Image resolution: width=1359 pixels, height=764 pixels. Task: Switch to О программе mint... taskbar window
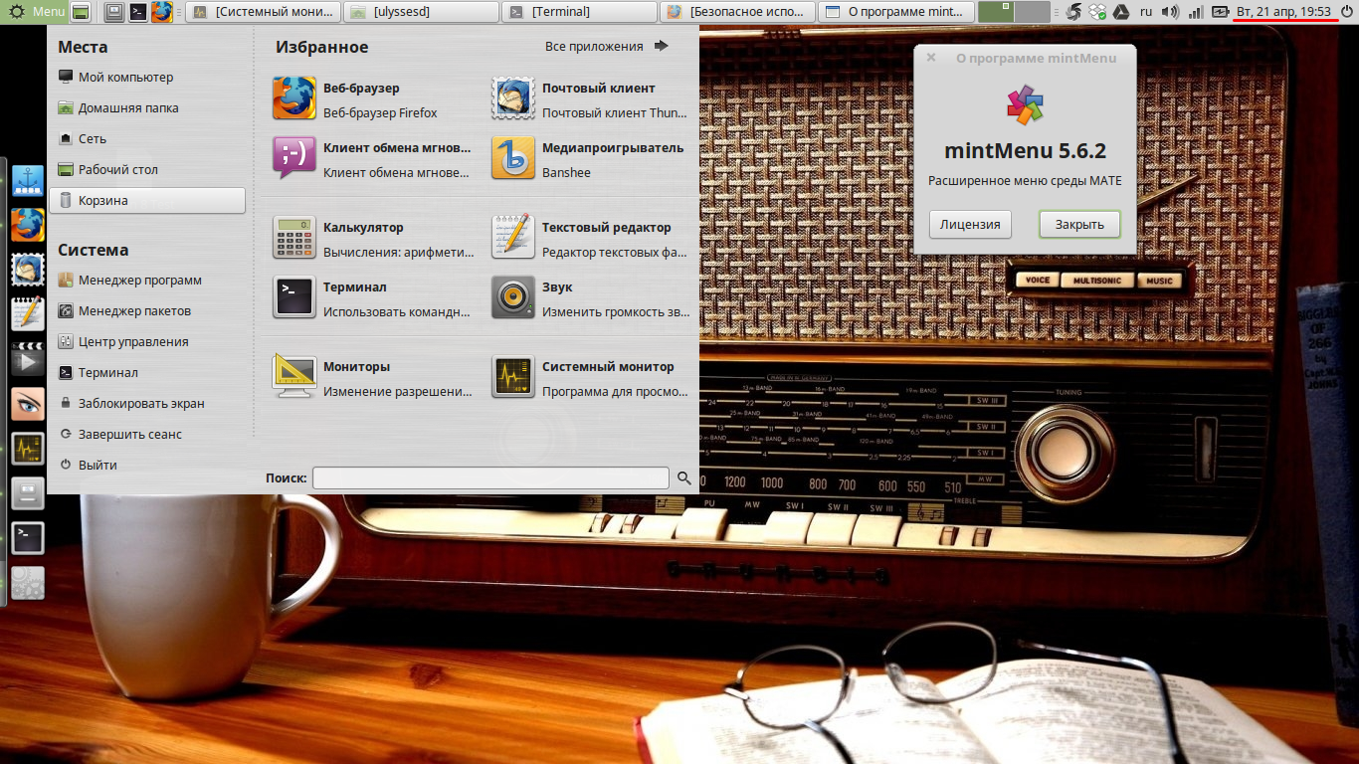(x=895, y=12)
